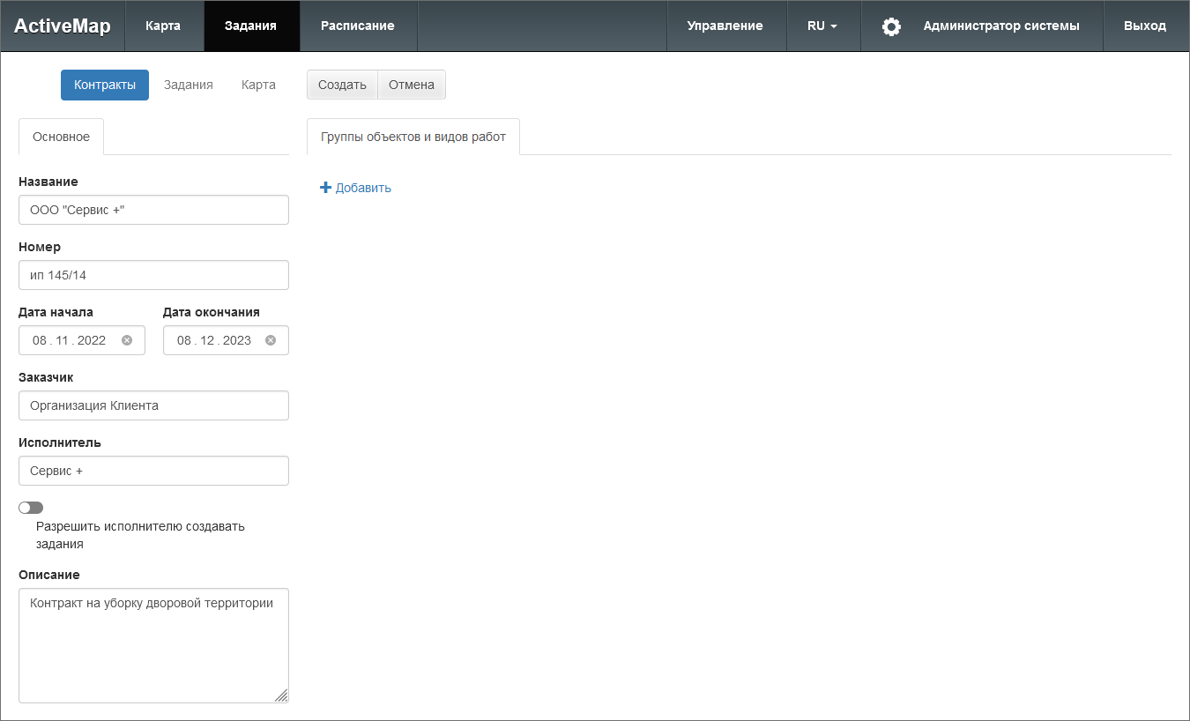Click into the Название input field
Viewport: 1190px width, 721px height.
tap(153, 210)
